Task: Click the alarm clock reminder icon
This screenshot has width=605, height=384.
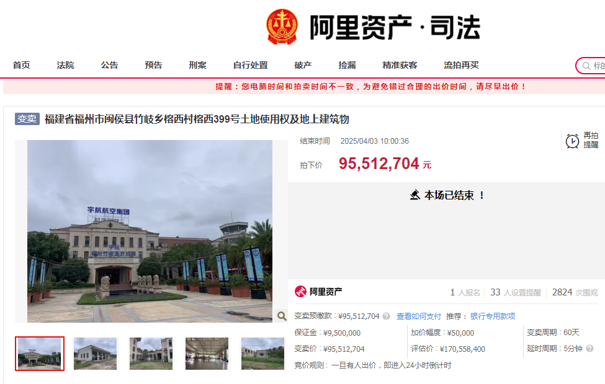Action: click(572, 141)
